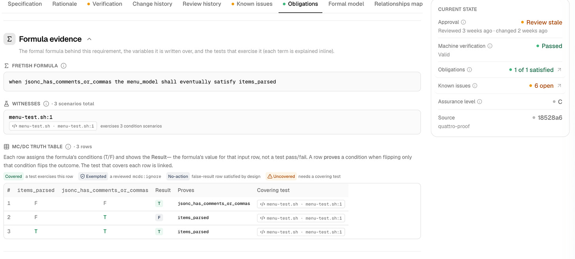This screenshot has width=575, height=259.
Task: Click the sigma Formula evidence icon
Action: tap(9, 39)
